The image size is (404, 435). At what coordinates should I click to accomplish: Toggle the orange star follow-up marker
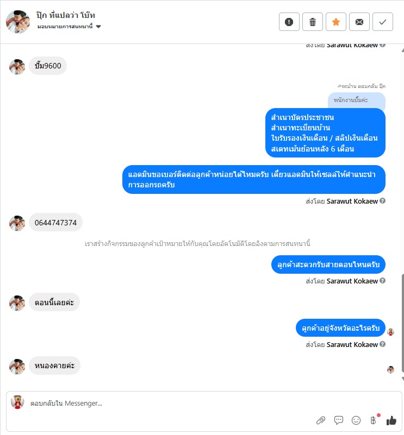click(x=335, y=22)
